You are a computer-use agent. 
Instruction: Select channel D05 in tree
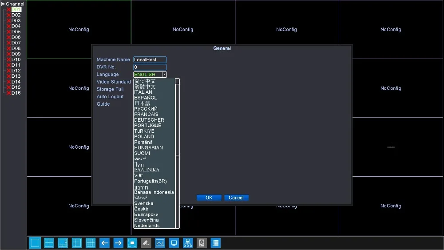click(x=16, y=32)
